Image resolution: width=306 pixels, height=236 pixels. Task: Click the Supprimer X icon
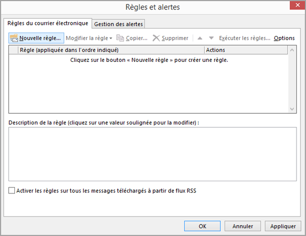coord(156,38)
